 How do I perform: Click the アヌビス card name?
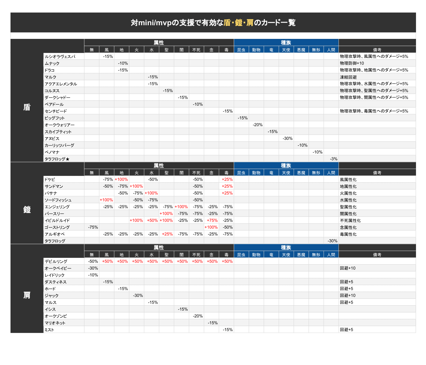[x=52, y=138]
